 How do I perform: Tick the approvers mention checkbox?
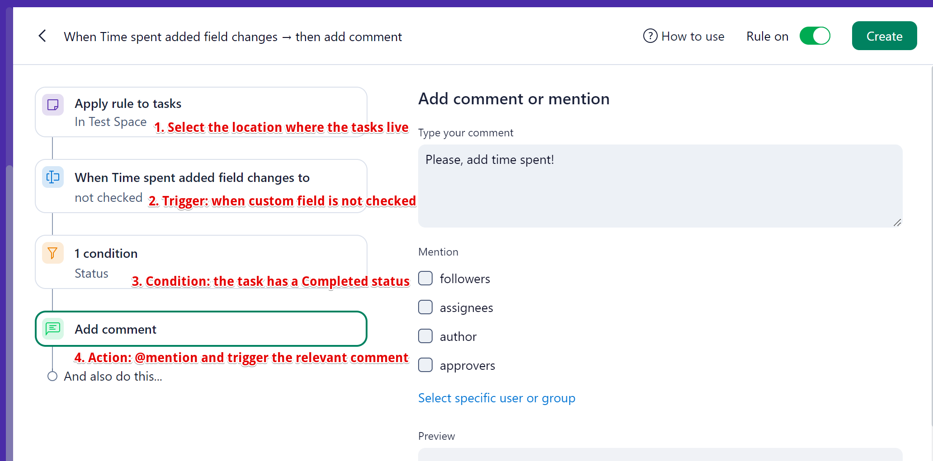point(425,365)
